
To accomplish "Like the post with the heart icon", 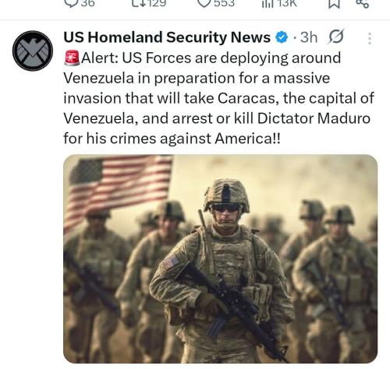I will click(205, 3).
